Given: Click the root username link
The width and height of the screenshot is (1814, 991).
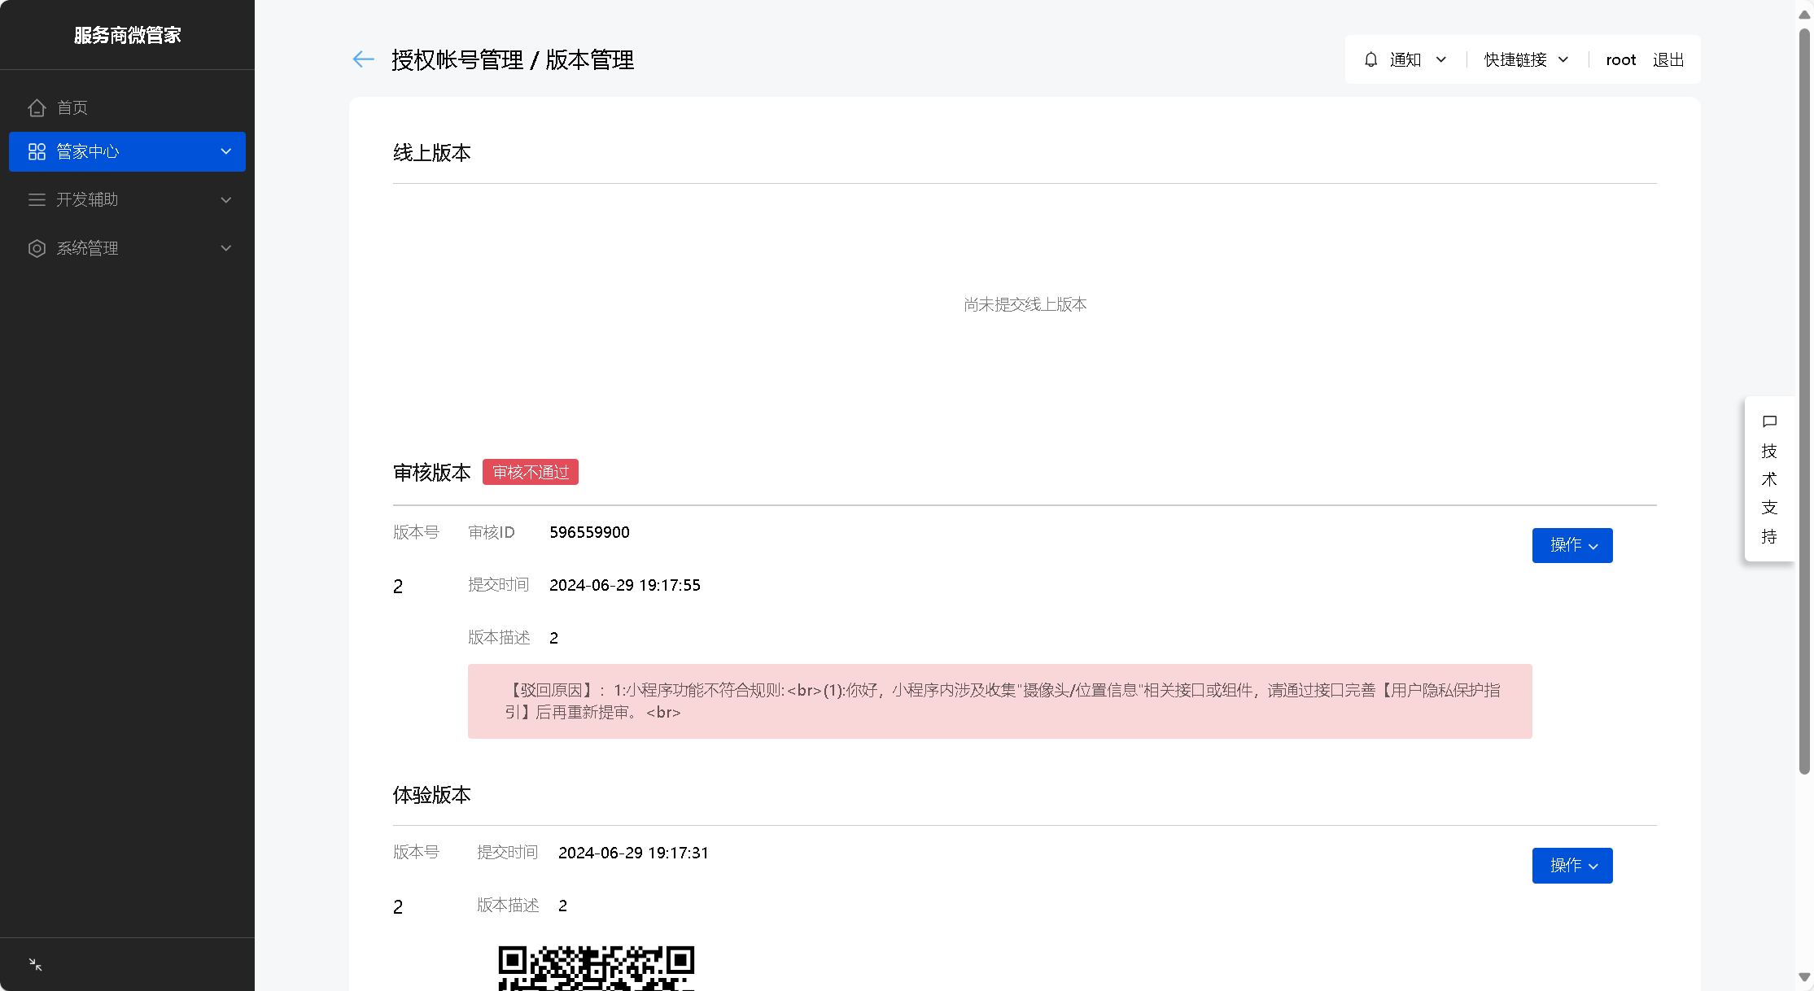Looking at the screenshot, I should pyautogui.click(x=1620, y=59).
